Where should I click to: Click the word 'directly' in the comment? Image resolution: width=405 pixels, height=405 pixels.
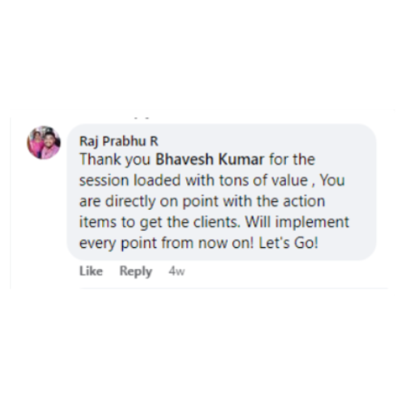[130, 202]
